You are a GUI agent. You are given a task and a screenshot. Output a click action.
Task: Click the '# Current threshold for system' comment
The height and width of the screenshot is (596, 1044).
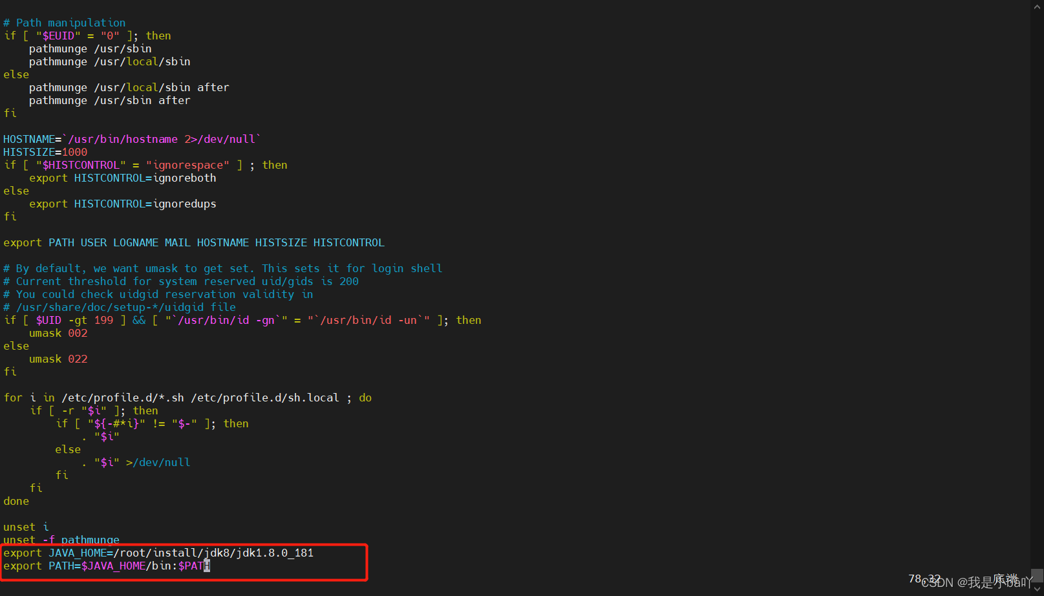(181, 281)
